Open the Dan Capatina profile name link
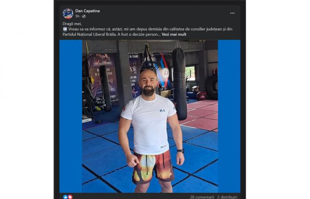Viewport: 310px width, 199px height. coord(87,11)
